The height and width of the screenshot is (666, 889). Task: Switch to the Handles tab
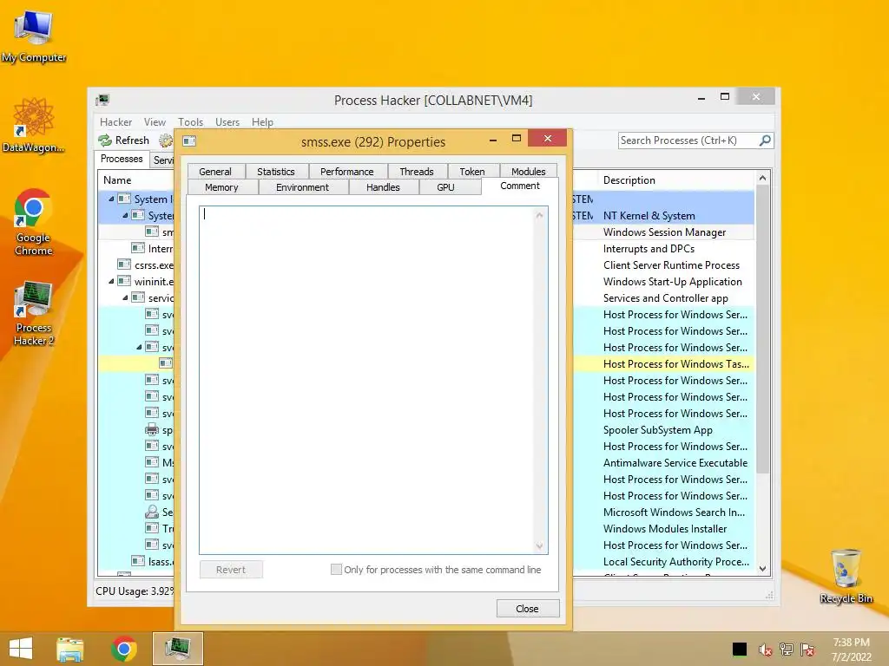coord(383,187)
